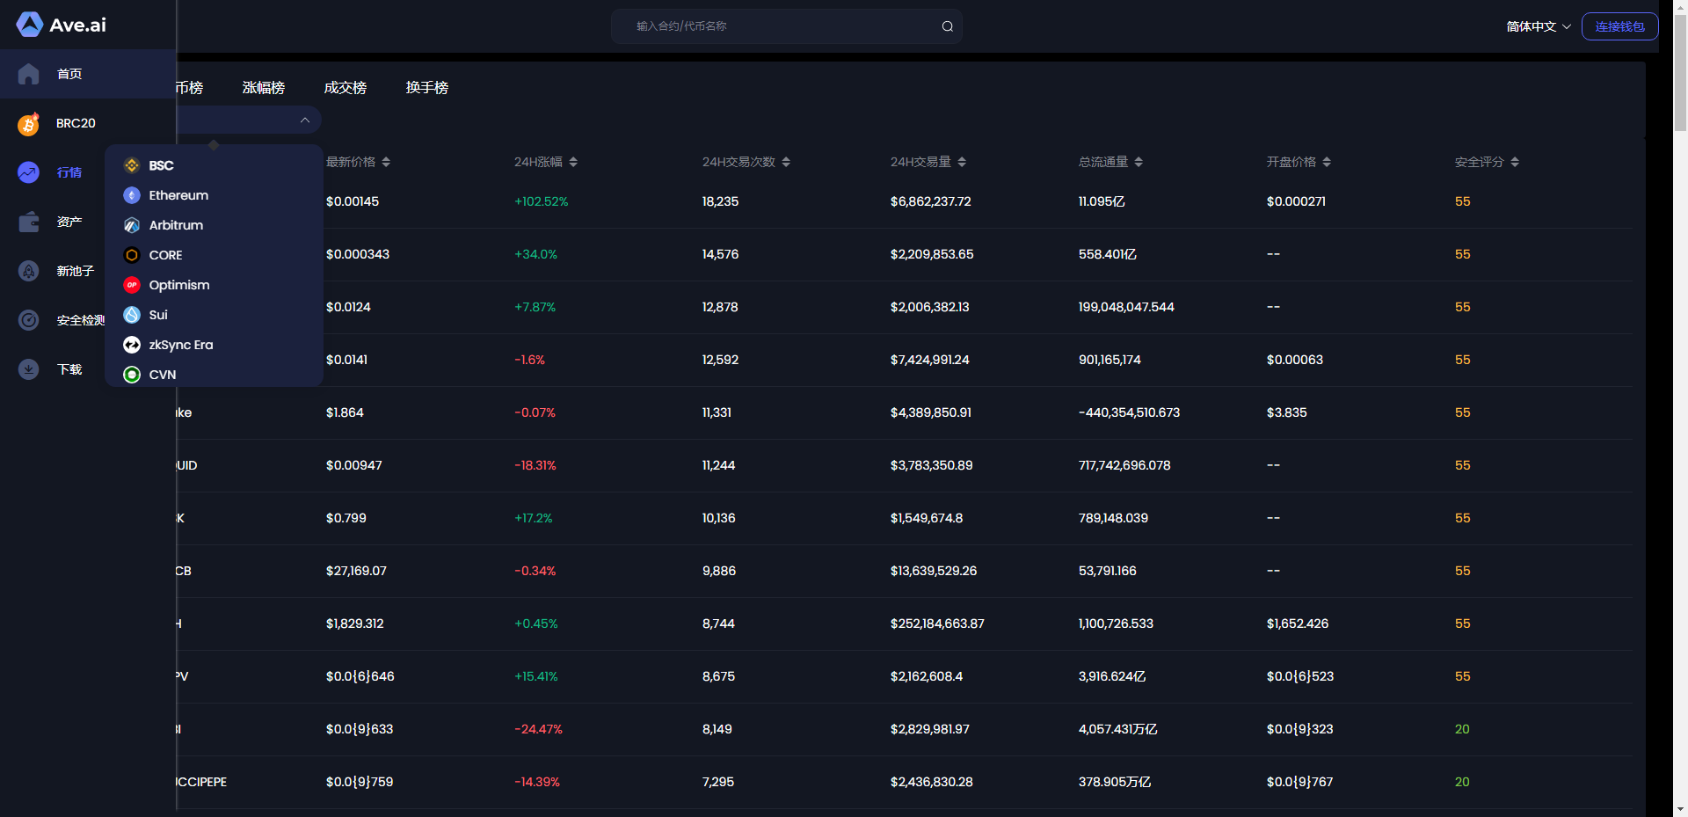The height and width of the screenshot is (817, 1688).
Task: Collapse the chain selector dropdown
Action: coord(304,120)
